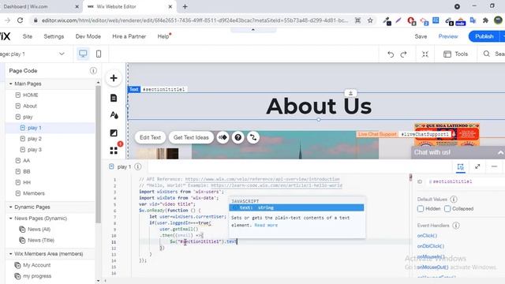Click the Page Code info icon
The width and height of the screenshot is (505, 284).
pos(93,70)
